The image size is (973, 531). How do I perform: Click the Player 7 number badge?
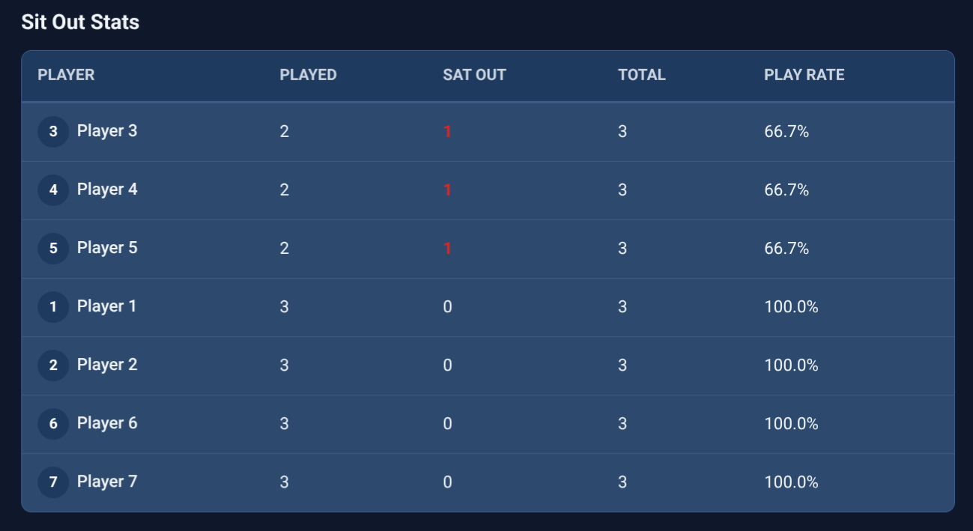coord(53,482)
